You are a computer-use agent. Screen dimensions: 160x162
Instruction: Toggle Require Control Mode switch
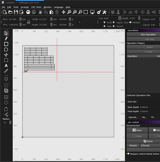click(128, 154)
